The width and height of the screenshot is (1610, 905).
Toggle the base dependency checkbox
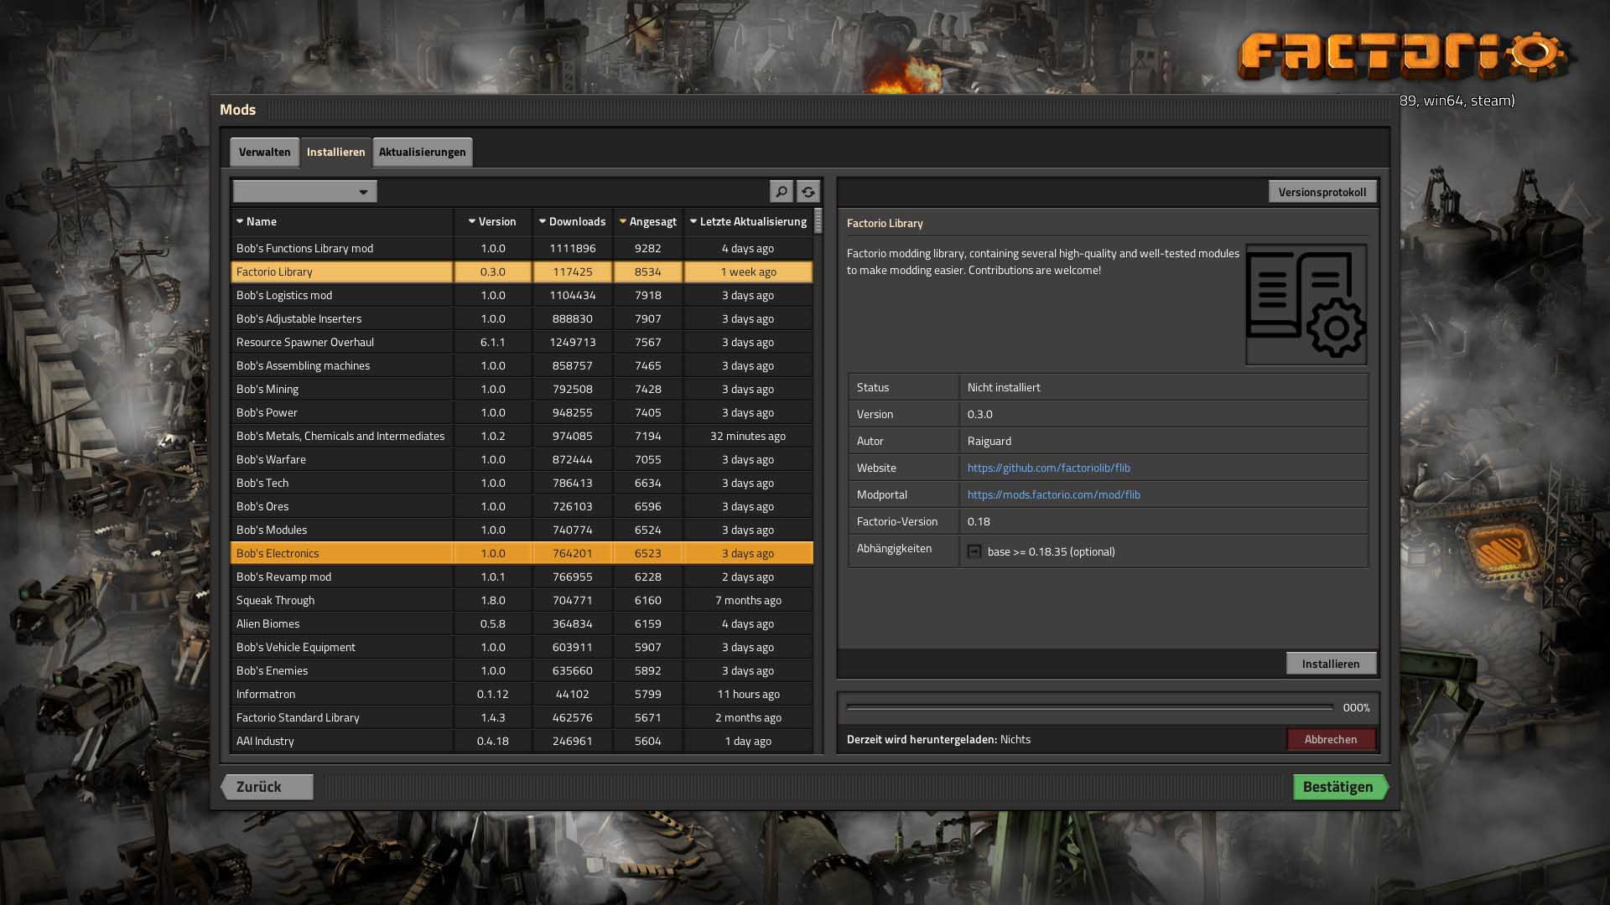click(974, 551)
